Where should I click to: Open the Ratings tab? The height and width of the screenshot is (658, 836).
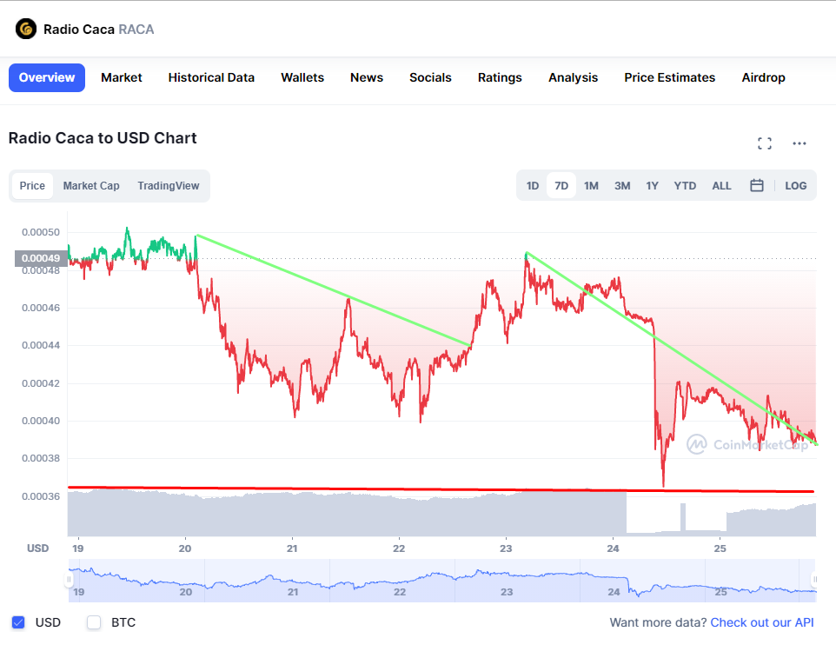500,77
